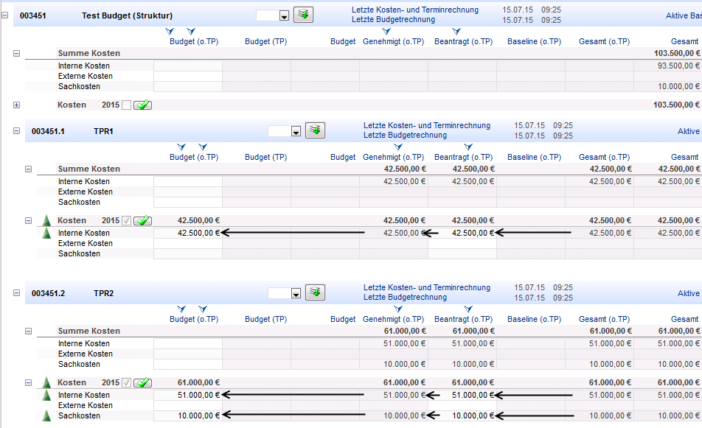Click Baseline (o.TP) column header in TPR1
Viewport: 702px width, 428px height.
click(534, 157)
